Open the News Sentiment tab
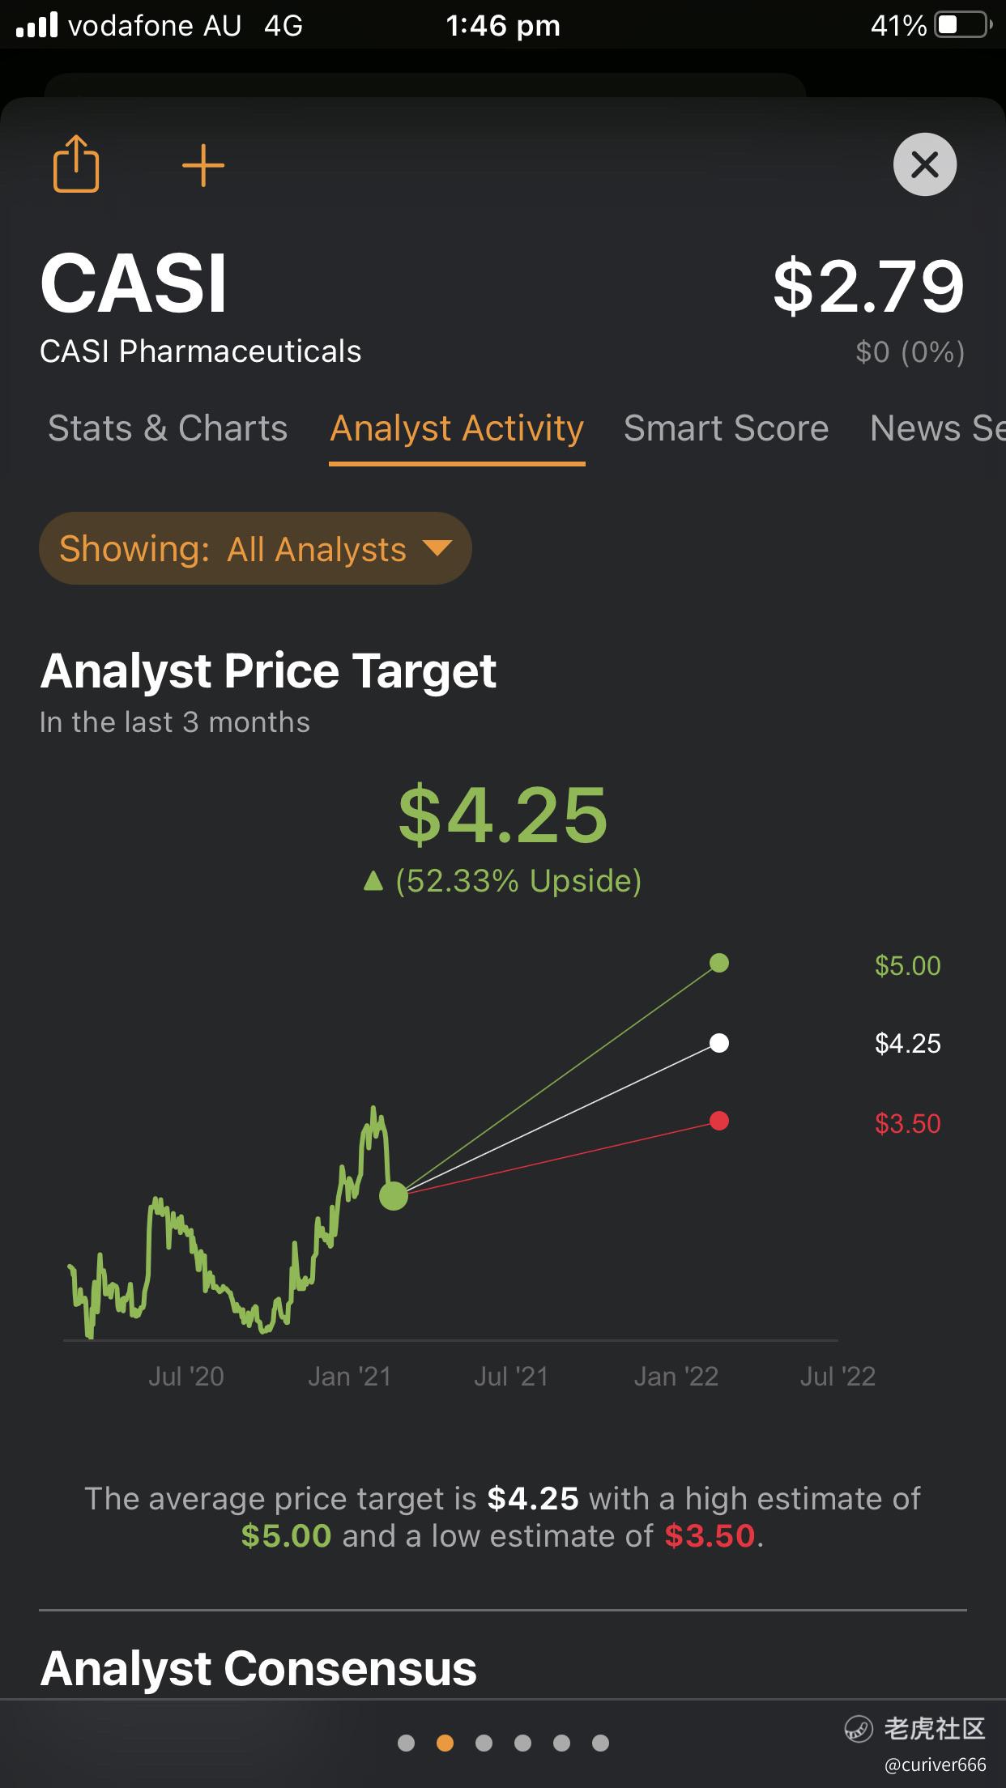 click(937, 428)
